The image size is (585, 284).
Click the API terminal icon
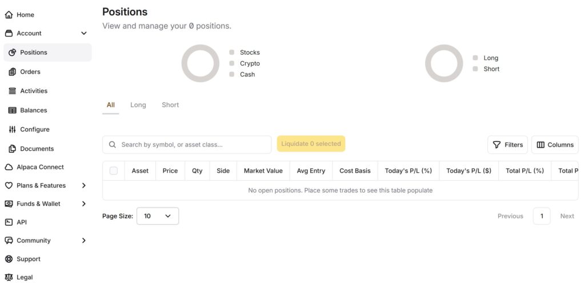tap(9, 222)
